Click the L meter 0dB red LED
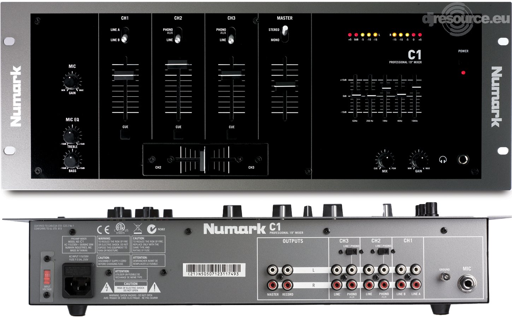512x317 pixels. pos(356,35)
